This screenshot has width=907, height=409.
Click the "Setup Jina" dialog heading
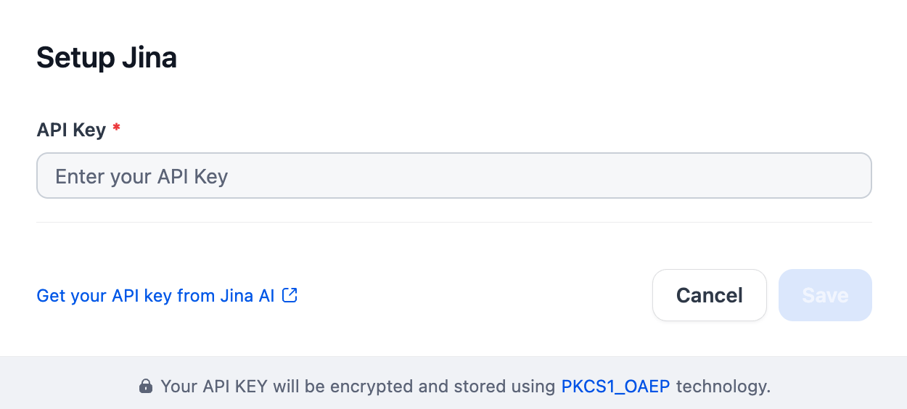107,57
